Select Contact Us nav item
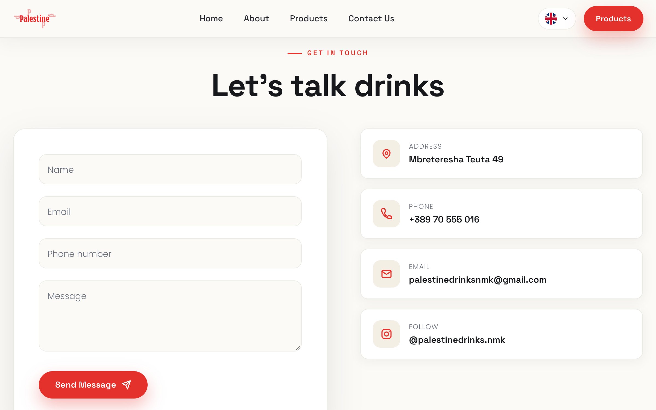Image resolution: width=656 pixels, height=410 pixels. point(371,19)
